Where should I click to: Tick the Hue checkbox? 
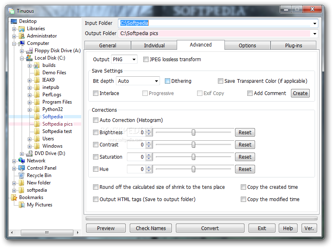click(x=95, y=169)
